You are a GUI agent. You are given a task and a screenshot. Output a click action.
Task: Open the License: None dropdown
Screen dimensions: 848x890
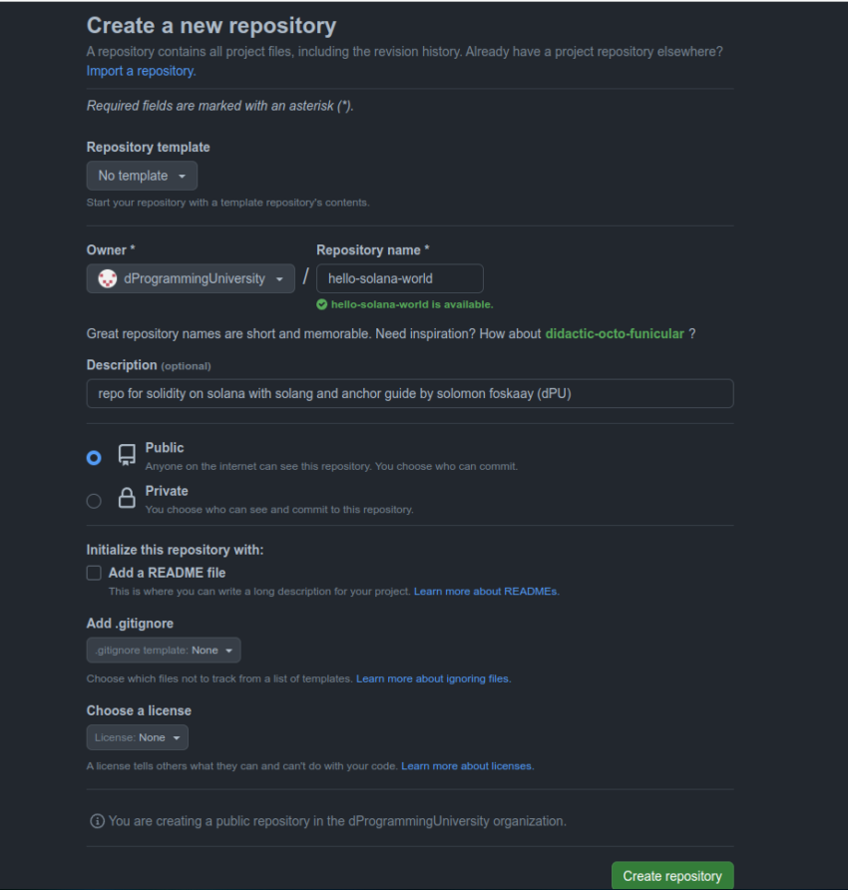coord(137,736)
